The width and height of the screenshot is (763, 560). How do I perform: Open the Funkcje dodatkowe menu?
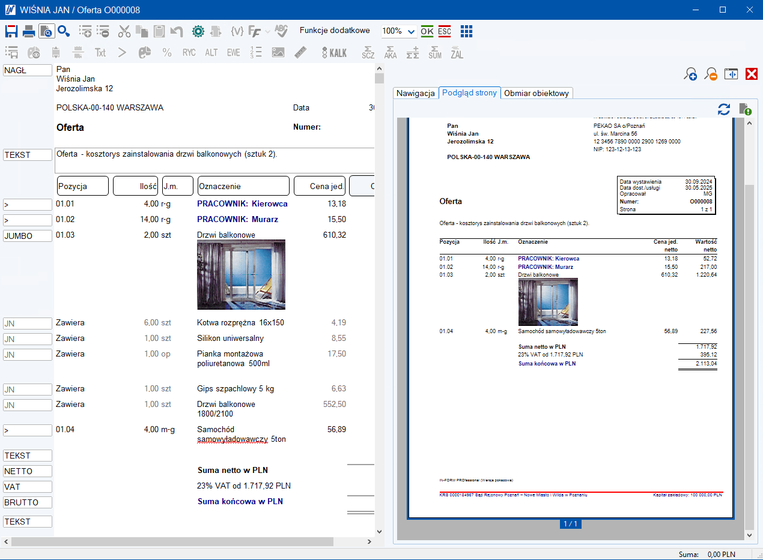coord(335,31)
